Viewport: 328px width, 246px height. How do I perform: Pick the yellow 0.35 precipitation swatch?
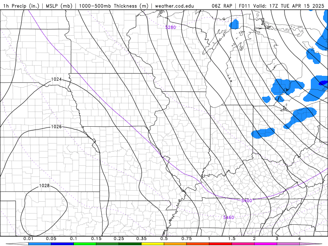(x=153, y=244)
